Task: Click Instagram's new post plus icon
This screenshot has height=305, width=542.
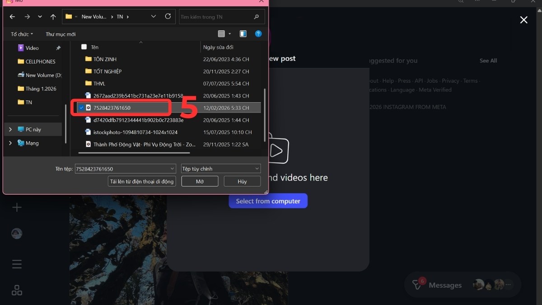Action: (16, 207)
